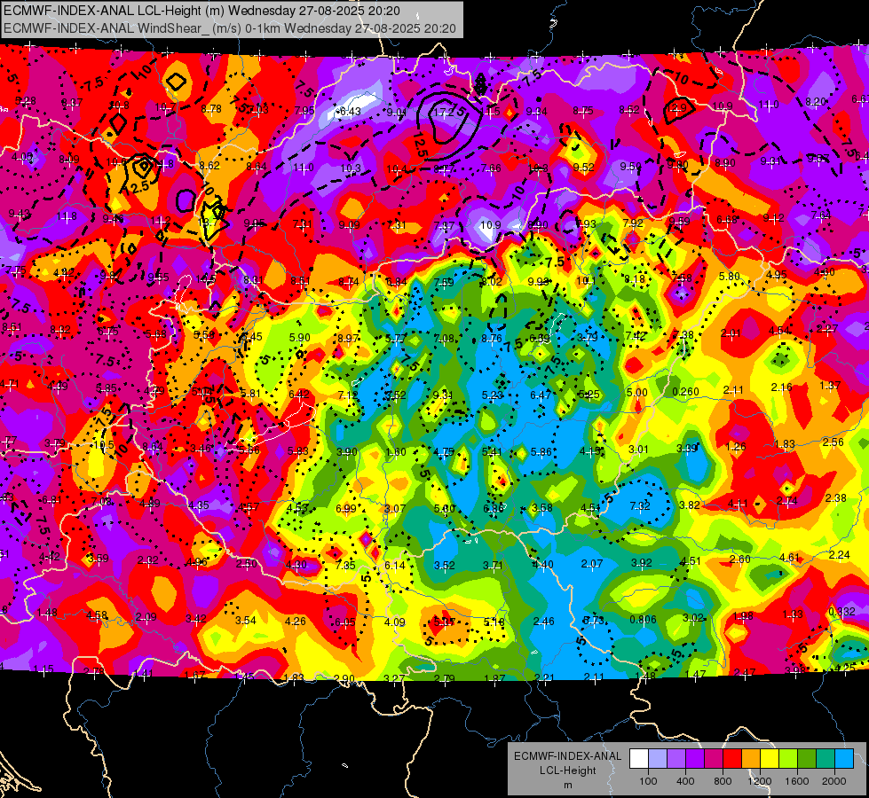Select the orange legend swatch

(x=751, y=759)
